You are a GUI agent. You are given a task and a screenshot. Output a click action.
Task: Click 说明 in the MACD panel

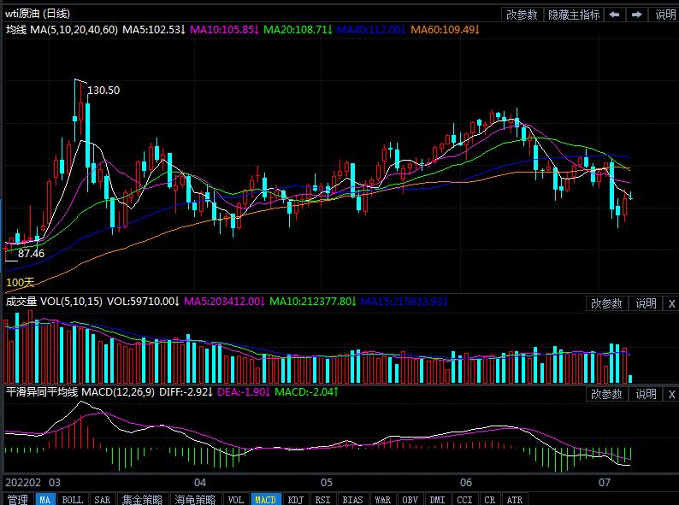pyautogui.click(x=646, y=394)
